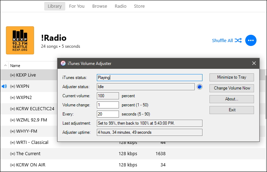This screenshot has height=172, width=267.
Task: Click the stream icon beside WZML 92.9 FM
Action: (x=13, y=120)
